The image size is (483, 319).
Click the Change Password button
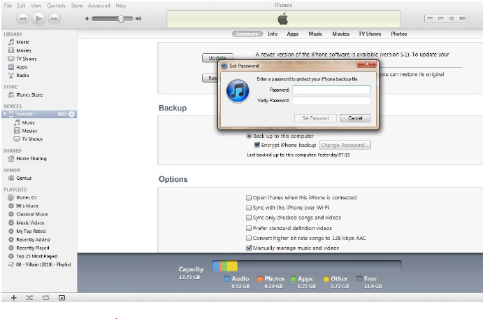pyautogui.click(x=345, y=146)
